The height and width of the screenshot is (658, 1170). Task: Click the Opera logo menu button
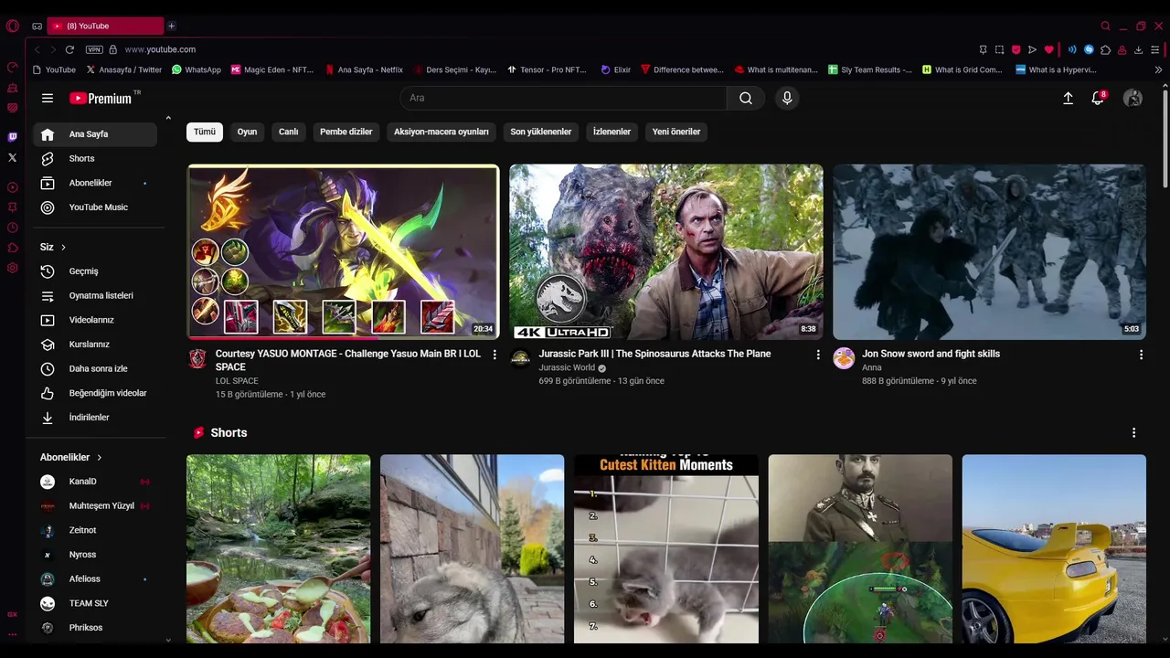point(13,26)
